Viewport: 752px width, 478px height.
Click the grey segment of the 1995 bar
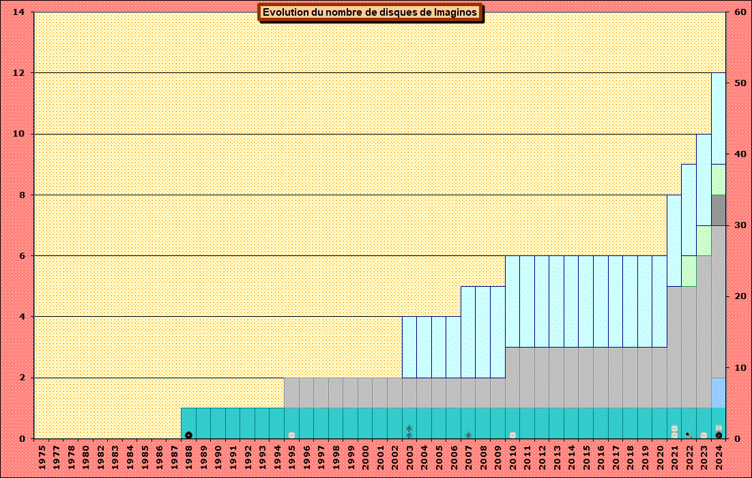(x=291, y=393)
